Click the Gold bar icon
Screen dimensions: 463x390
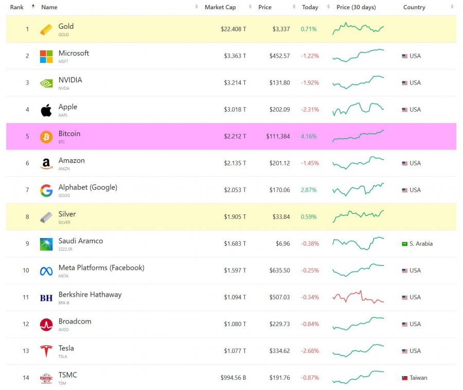[46, 29]
